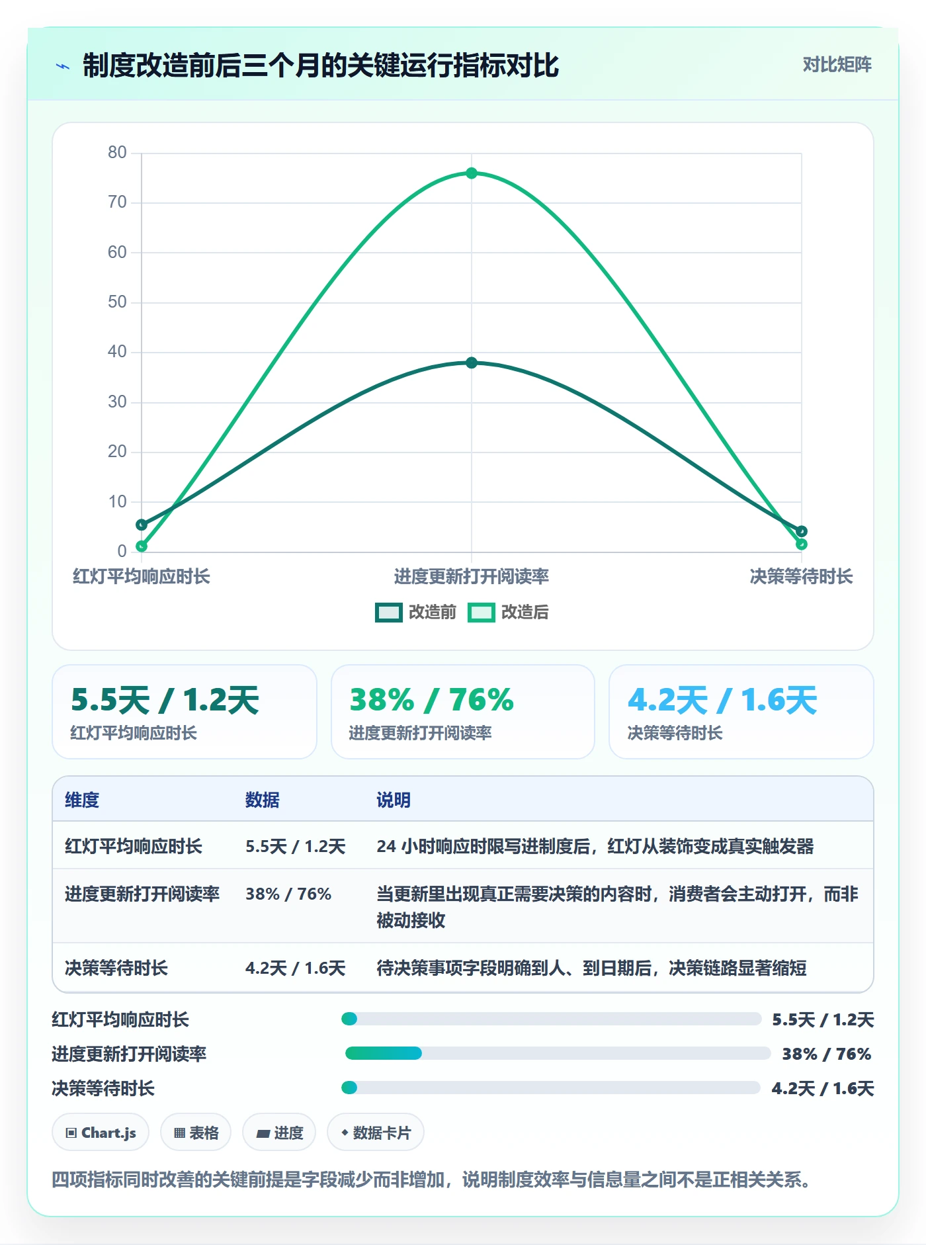Click the 改造后 data point over 决策等待时长
This screenshot has height=1245, width=926.
802,544
